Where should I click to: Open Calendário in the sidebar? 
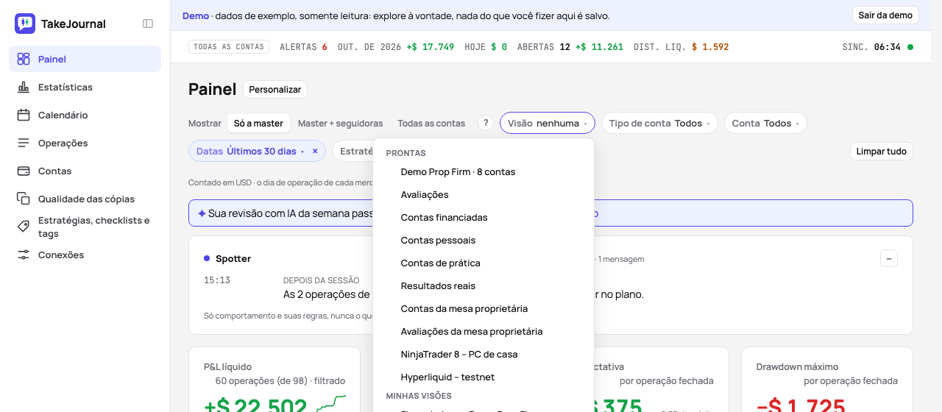tap(85, 115)
